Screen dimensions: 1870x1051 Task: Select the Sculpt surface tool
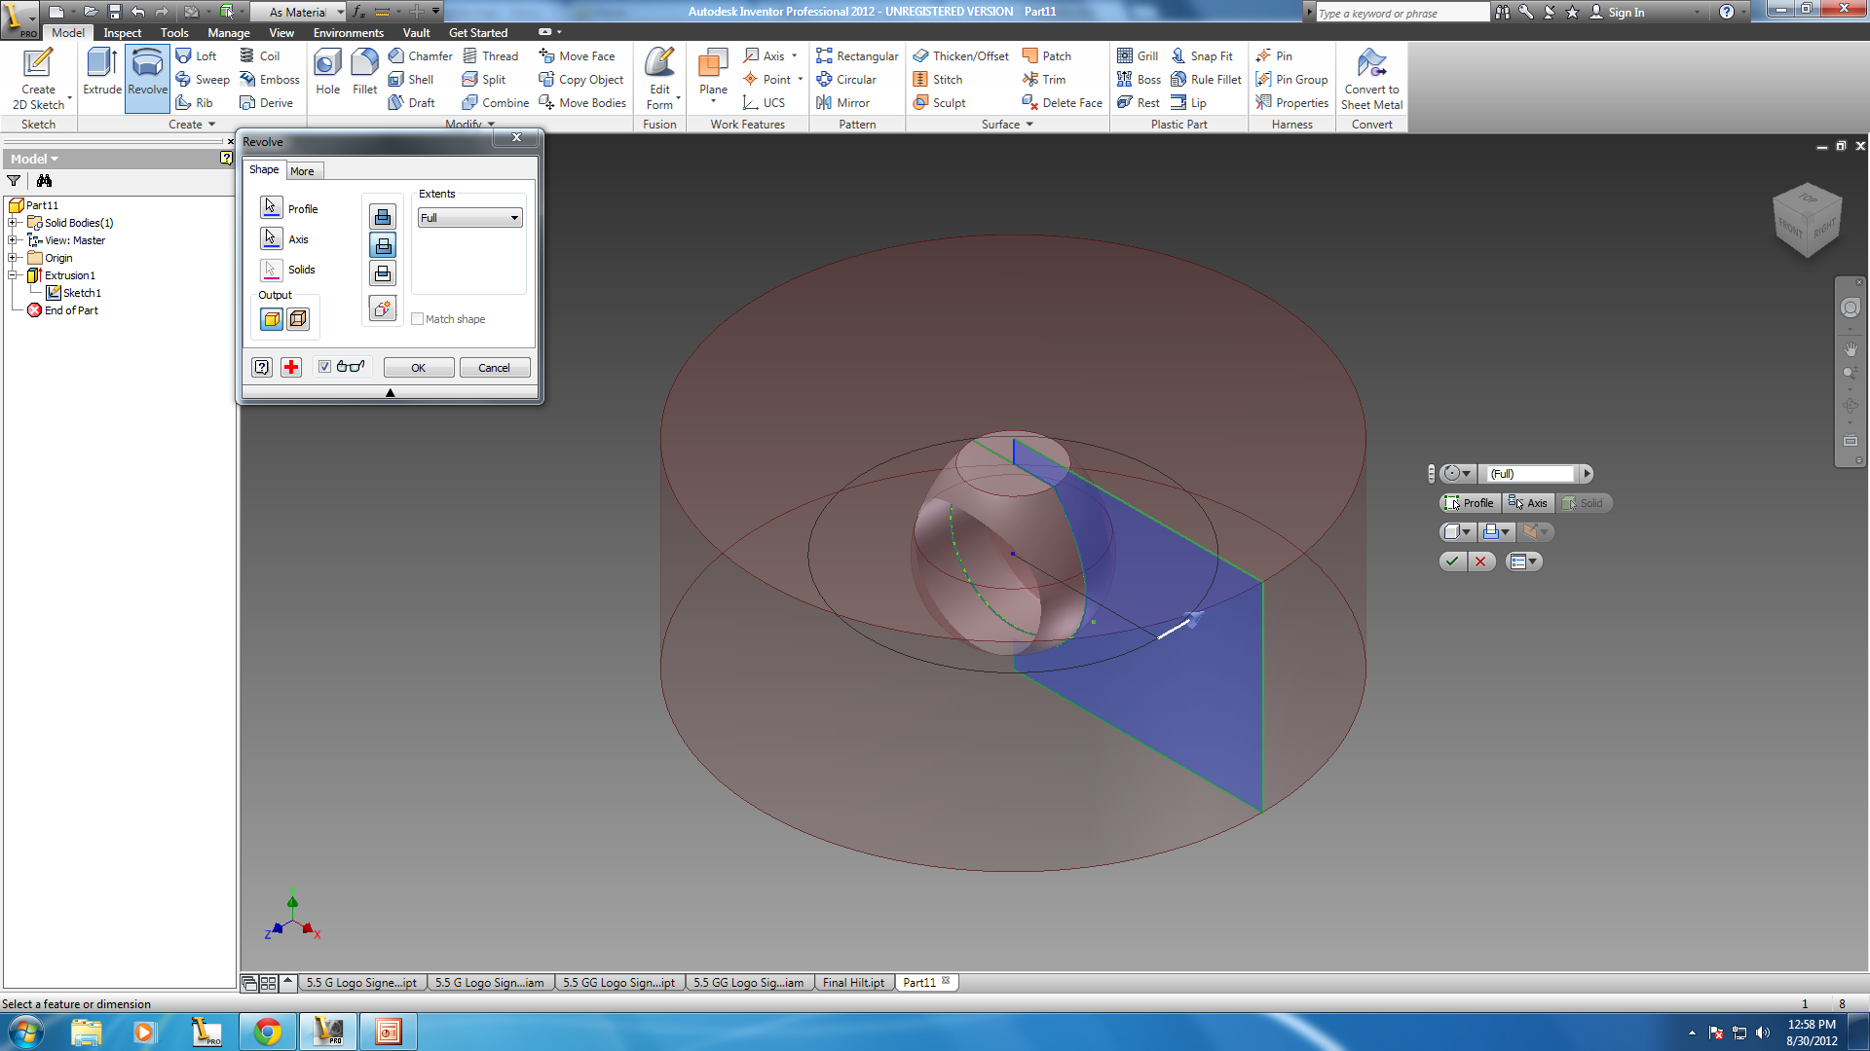tap(940, 102)
